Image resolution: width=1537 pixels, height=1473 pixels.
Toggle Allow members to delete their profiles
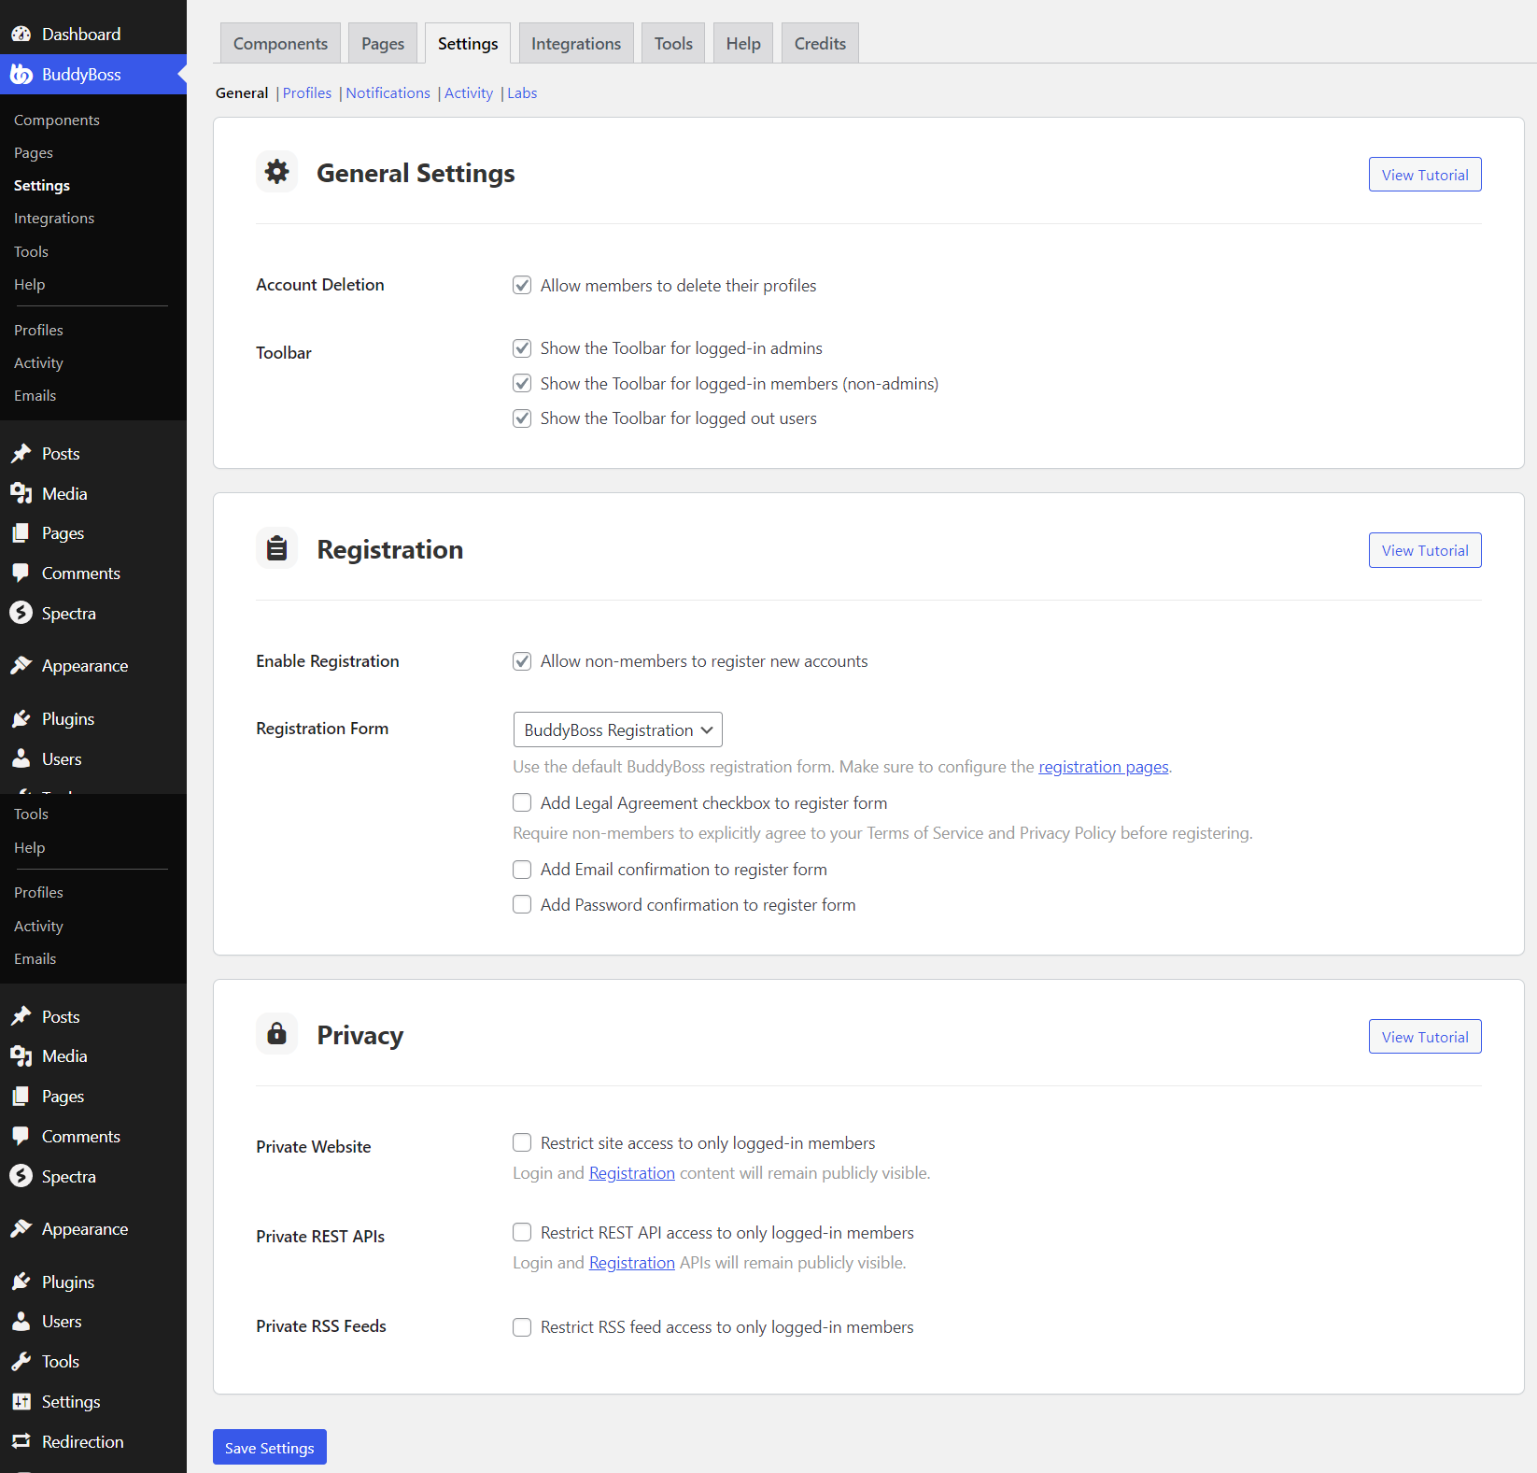coord(522,286)
